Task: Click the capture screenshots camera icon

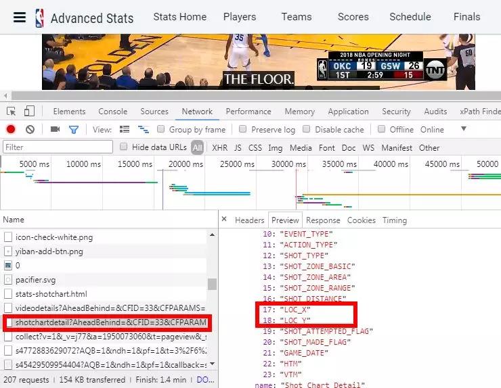Action: pos(55,129)
